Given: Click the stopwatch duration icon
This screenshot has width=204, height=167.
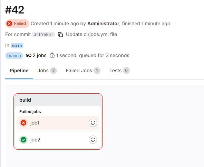Looking at the screenshot, I should (52, 55).
